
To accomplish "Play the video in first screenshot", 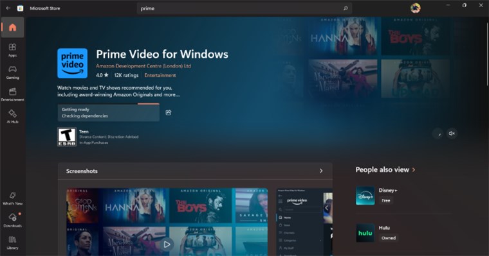I will click(167, 244).
